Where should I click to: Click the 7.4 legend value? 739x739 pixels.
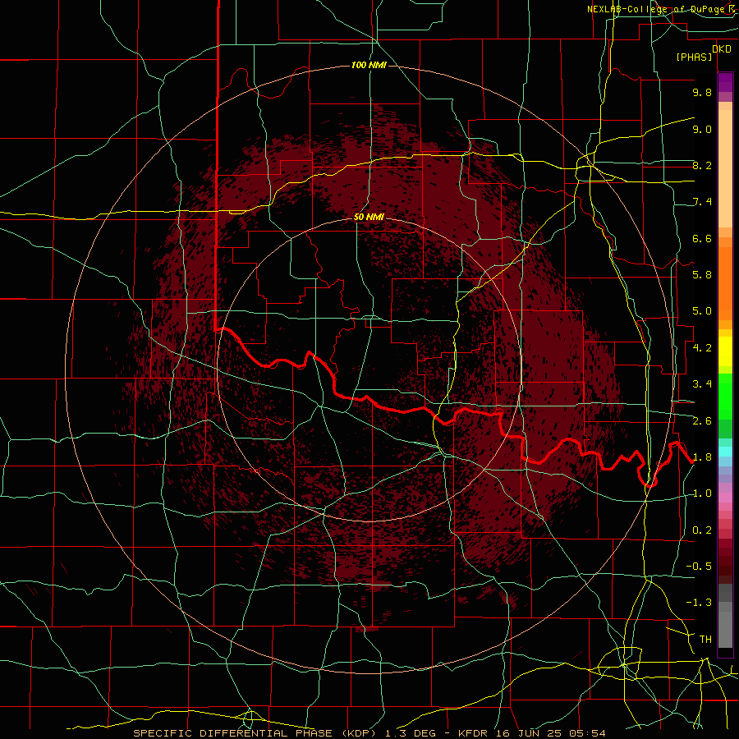click(702, 202)
